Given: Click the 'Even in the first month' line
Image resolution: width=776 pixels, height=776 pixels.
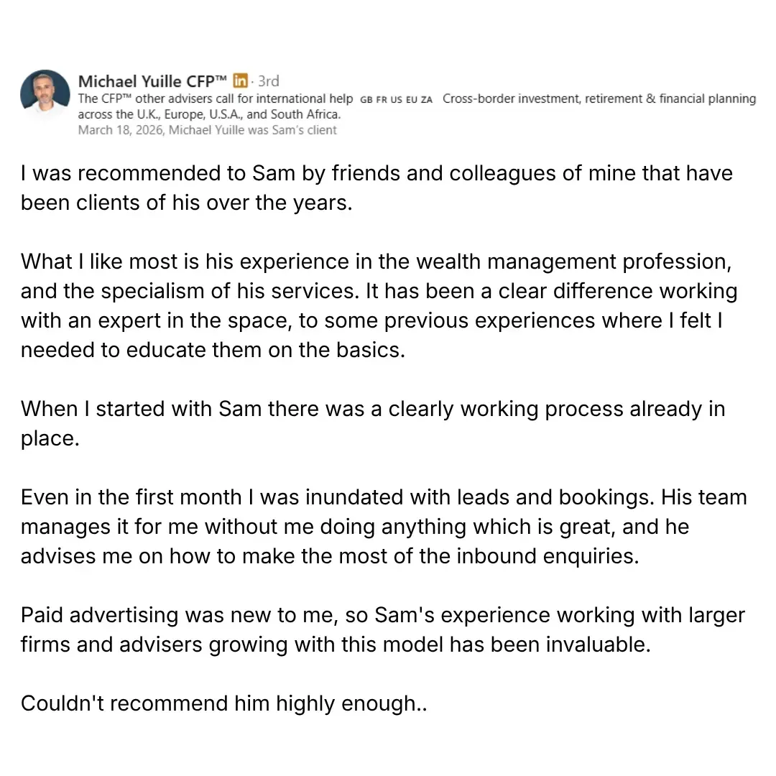Looking at the screenshot, I should [x=384, y=497].
